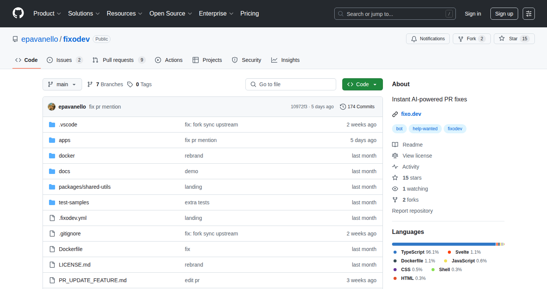Open 'fix pr mention' commit message in header

pyautogui.click(x=105, y=107)
